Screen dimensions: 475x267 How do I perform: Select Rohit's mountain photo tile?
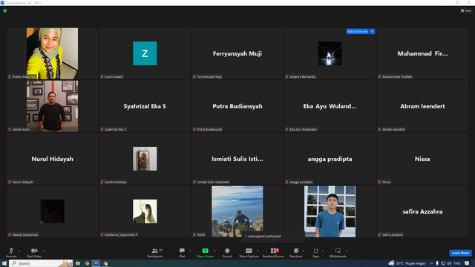click(x=237, y=211)
